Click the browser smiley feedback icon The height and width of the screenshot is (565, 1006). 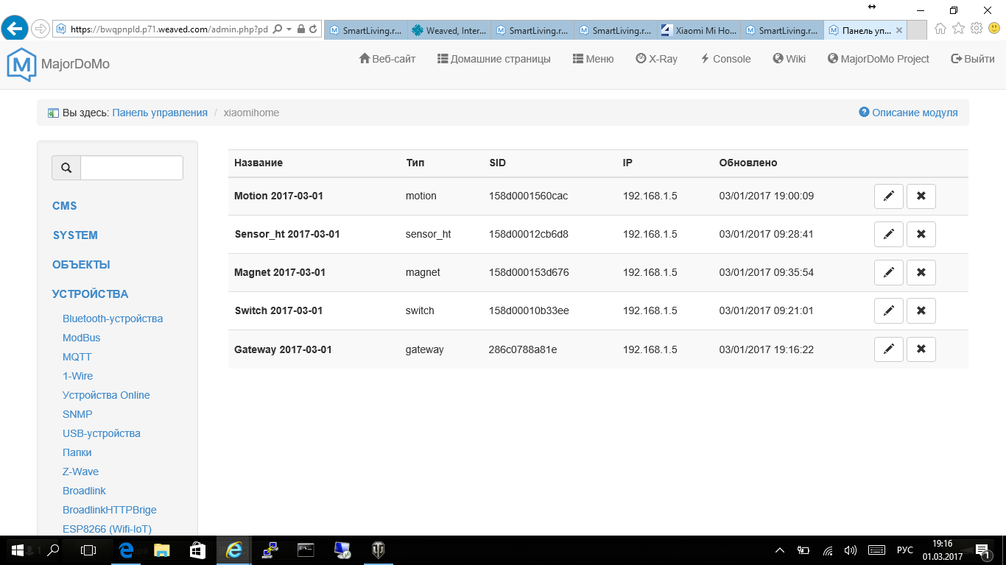tap(994, 29)
